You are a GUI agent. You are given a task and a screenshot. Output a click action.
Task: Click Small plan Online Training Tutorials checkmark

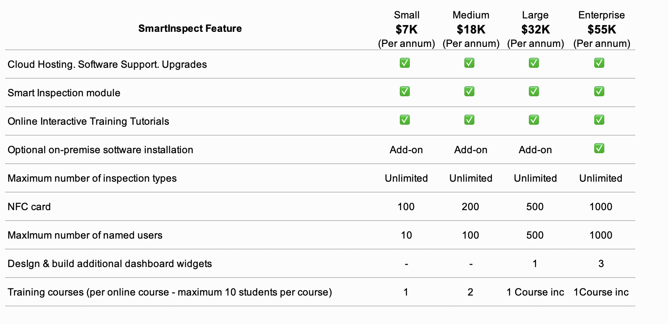(x=404, y=120)
